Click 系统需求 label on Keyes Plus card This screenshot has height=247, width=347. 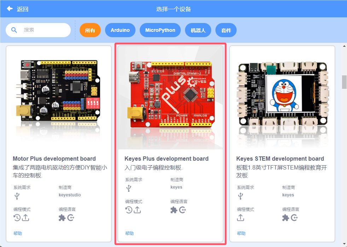134,180
